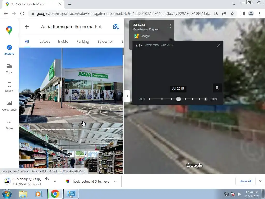
Task: Click the install app icon in address bar
Action: click(x=216, y=13)
